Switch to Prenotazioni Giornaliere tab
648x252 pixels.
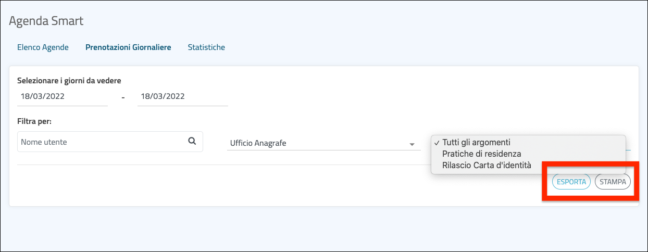(x=128, y=47)
